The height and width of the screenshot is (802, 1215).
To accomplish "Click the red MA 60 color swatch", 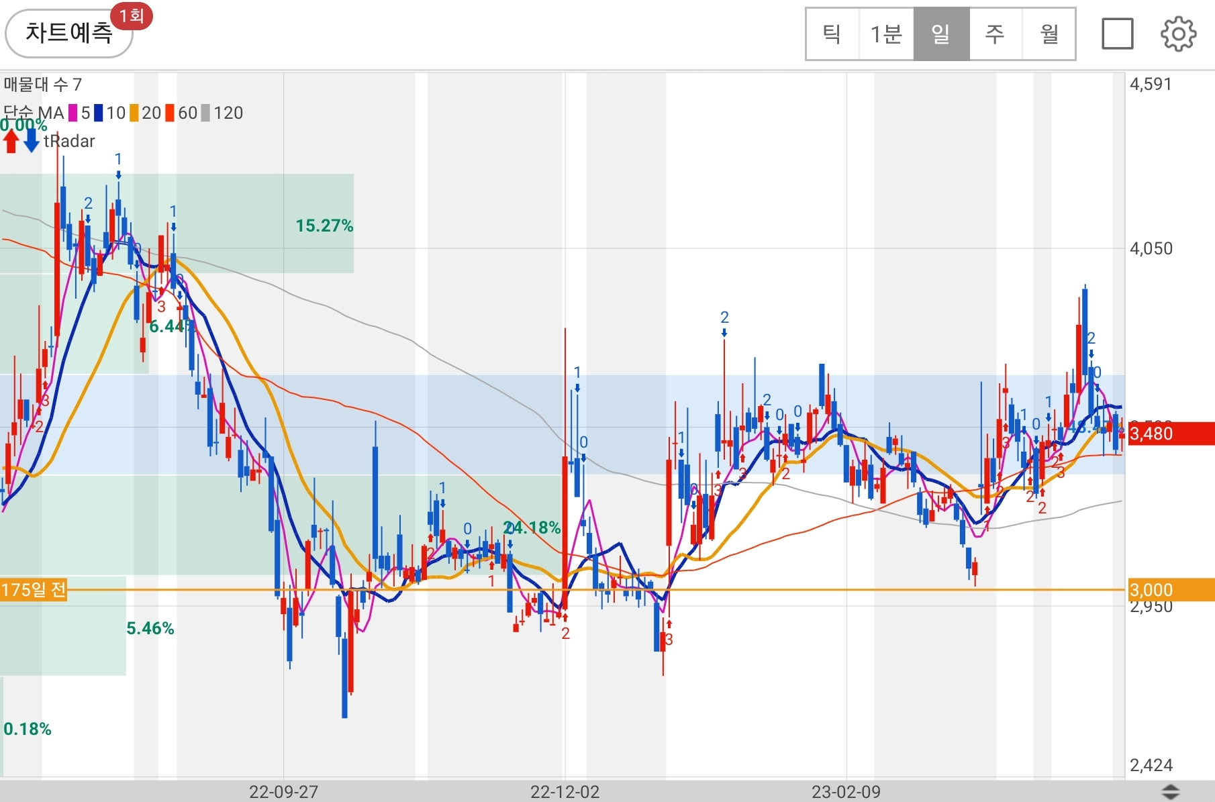I will [x=170, y=113].
